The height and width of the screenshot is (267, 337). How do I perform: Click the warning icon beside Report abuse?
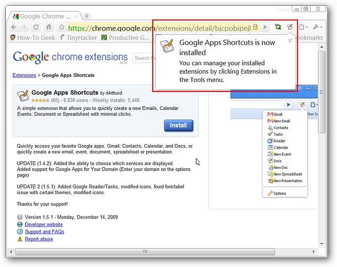[20, 239]
